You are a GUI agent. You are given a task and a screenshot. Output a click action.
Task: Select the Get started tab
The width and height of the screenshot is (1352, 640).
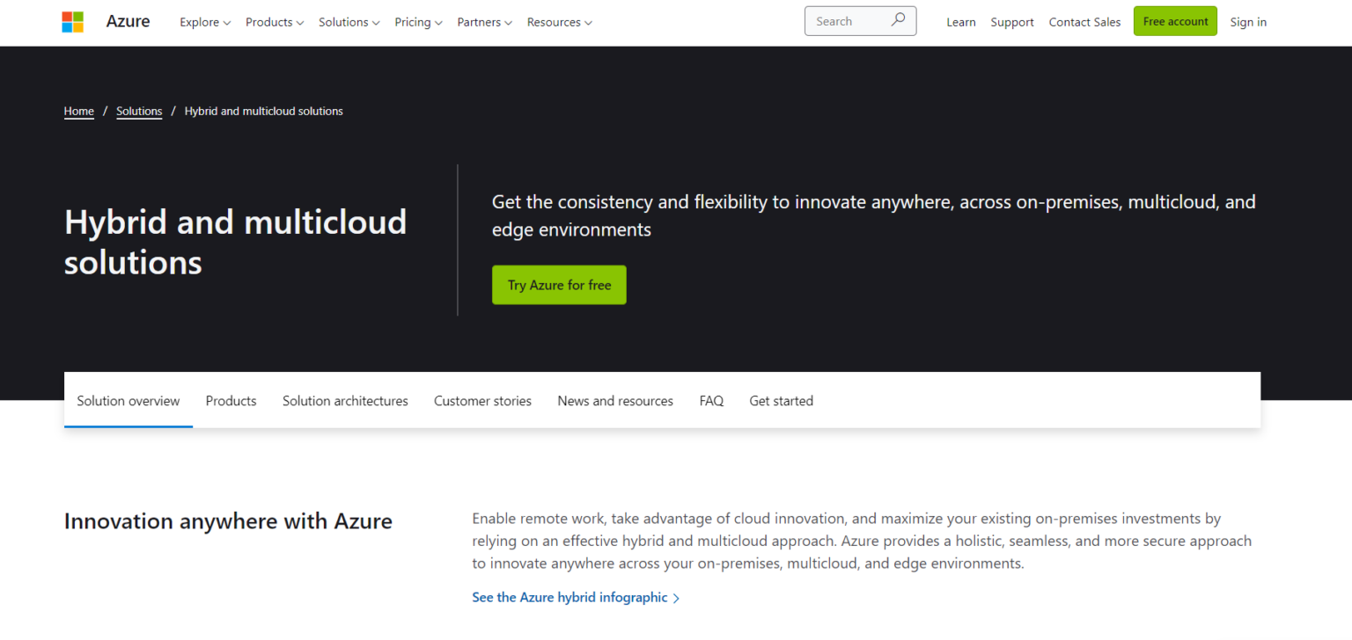coord(781,400)
